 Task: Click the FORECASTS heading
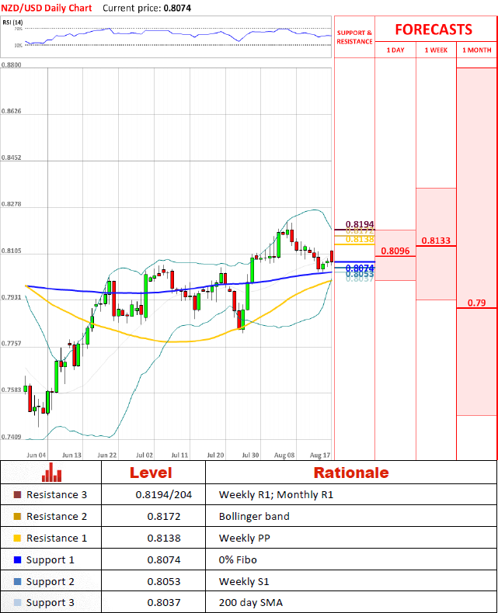click(433, 29)
